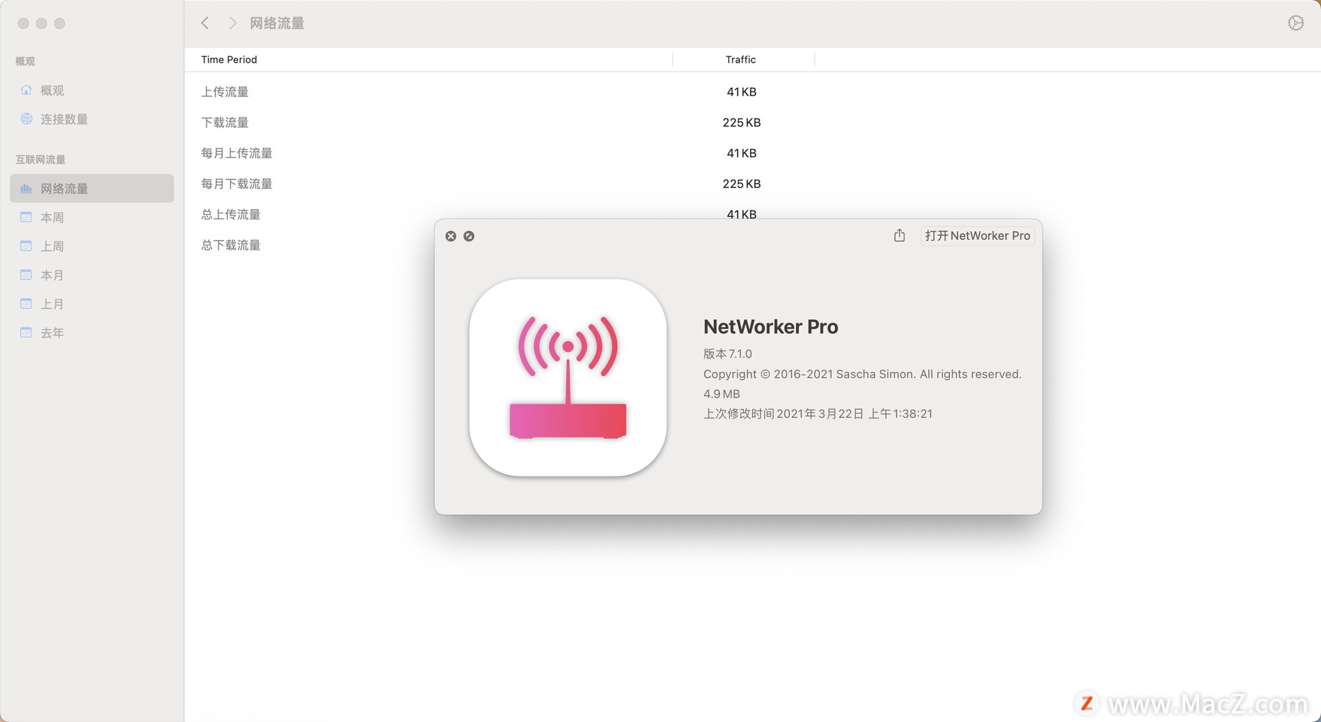Image resolution: width=1321 pixels, height=722 pixels.
Task: Click the 225 KB value for 每月下载流量
Action: (x=742, y=184)
